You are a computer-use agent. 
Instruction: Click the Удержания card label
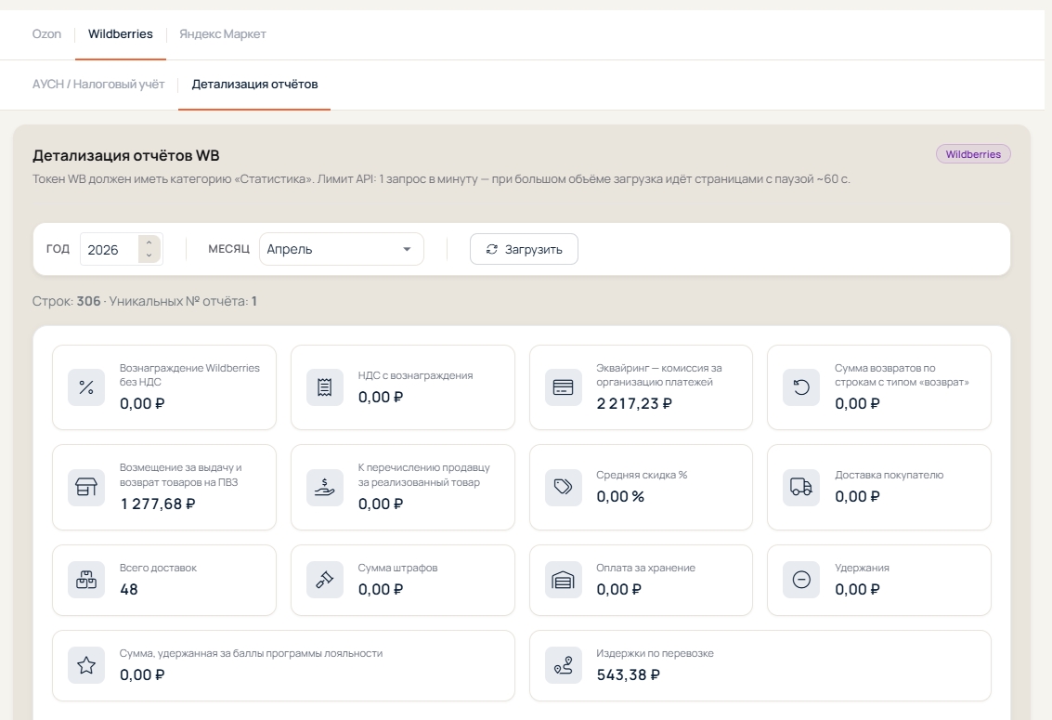tap(863, 568)
